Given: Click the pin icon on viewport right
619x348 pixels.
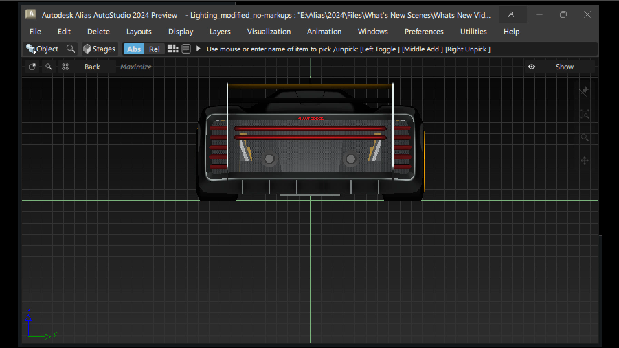Looking at the screenshot, I should 585,91.
